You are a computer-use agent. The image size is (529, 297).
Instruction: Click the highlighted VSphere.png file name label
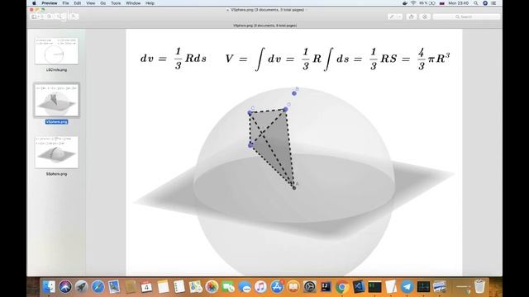tap(57, 122)
